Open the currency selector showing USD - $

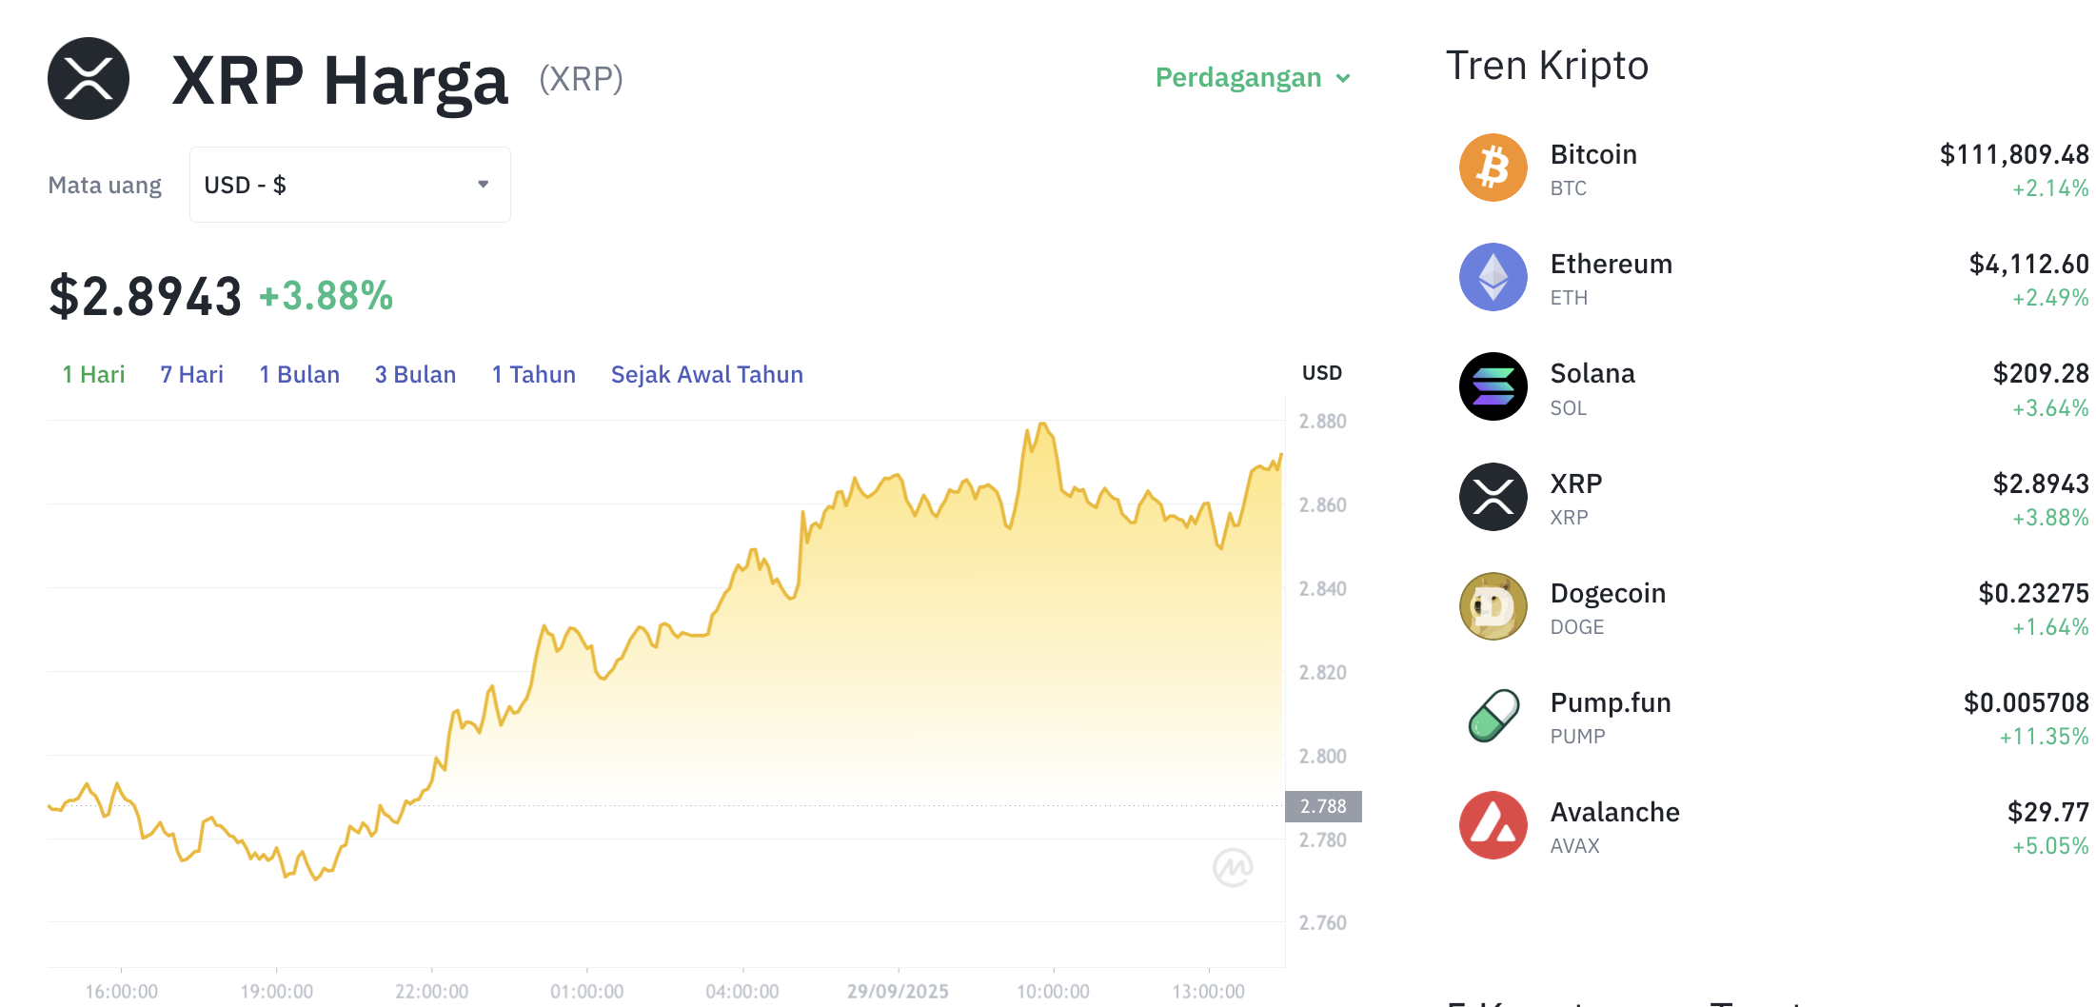pyautogui.click(x=349, y=184)
